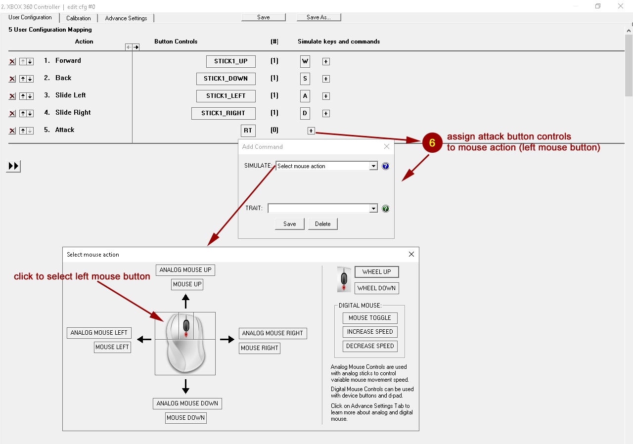Open the green TRAIT help icon
This screenshot has height=444, width=633.
pos(386,209)
